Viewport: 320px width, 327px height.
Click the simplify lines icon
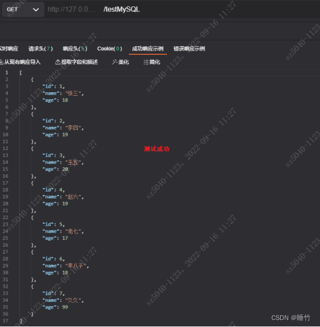tap(146, 62)
